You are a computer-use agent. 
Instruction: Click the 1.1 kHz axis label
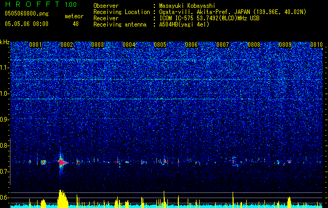pos(5,68)
